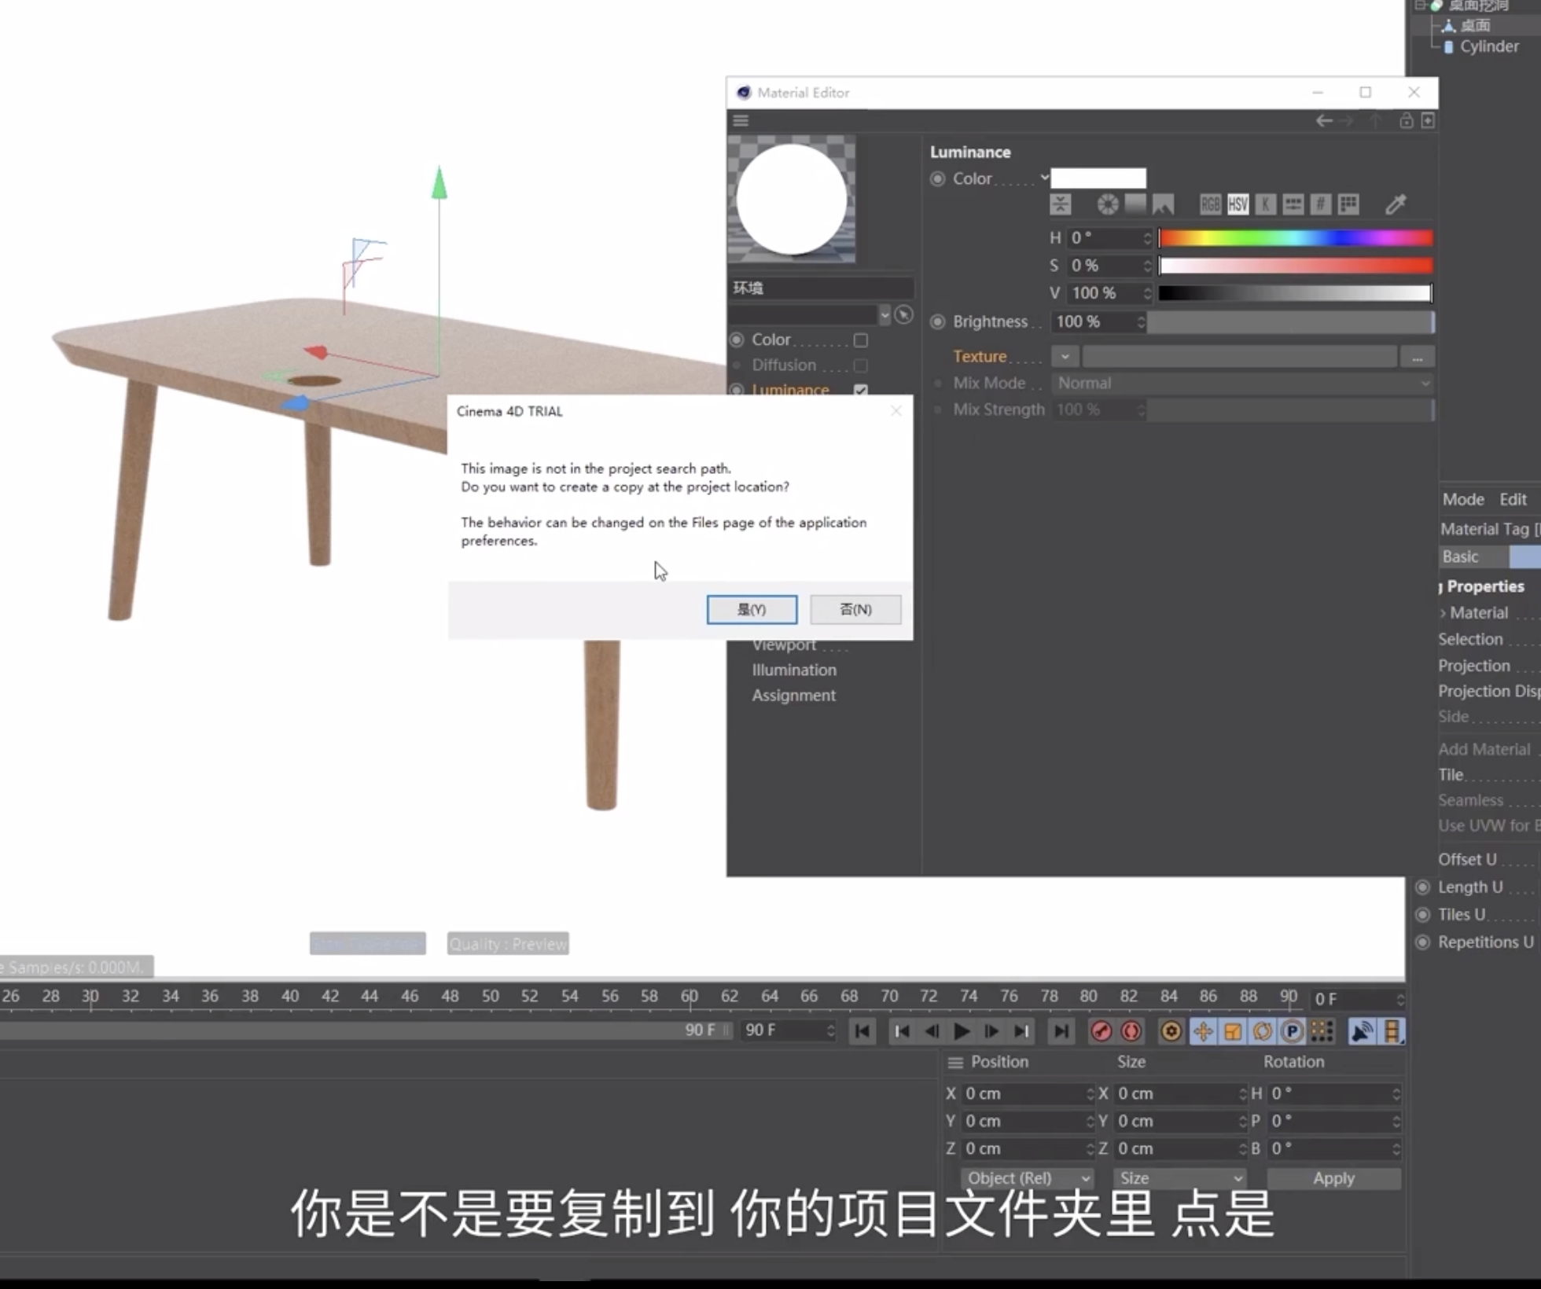
Task: Toggle Luminance Color parameter radio dot
Action: point(937,179)
